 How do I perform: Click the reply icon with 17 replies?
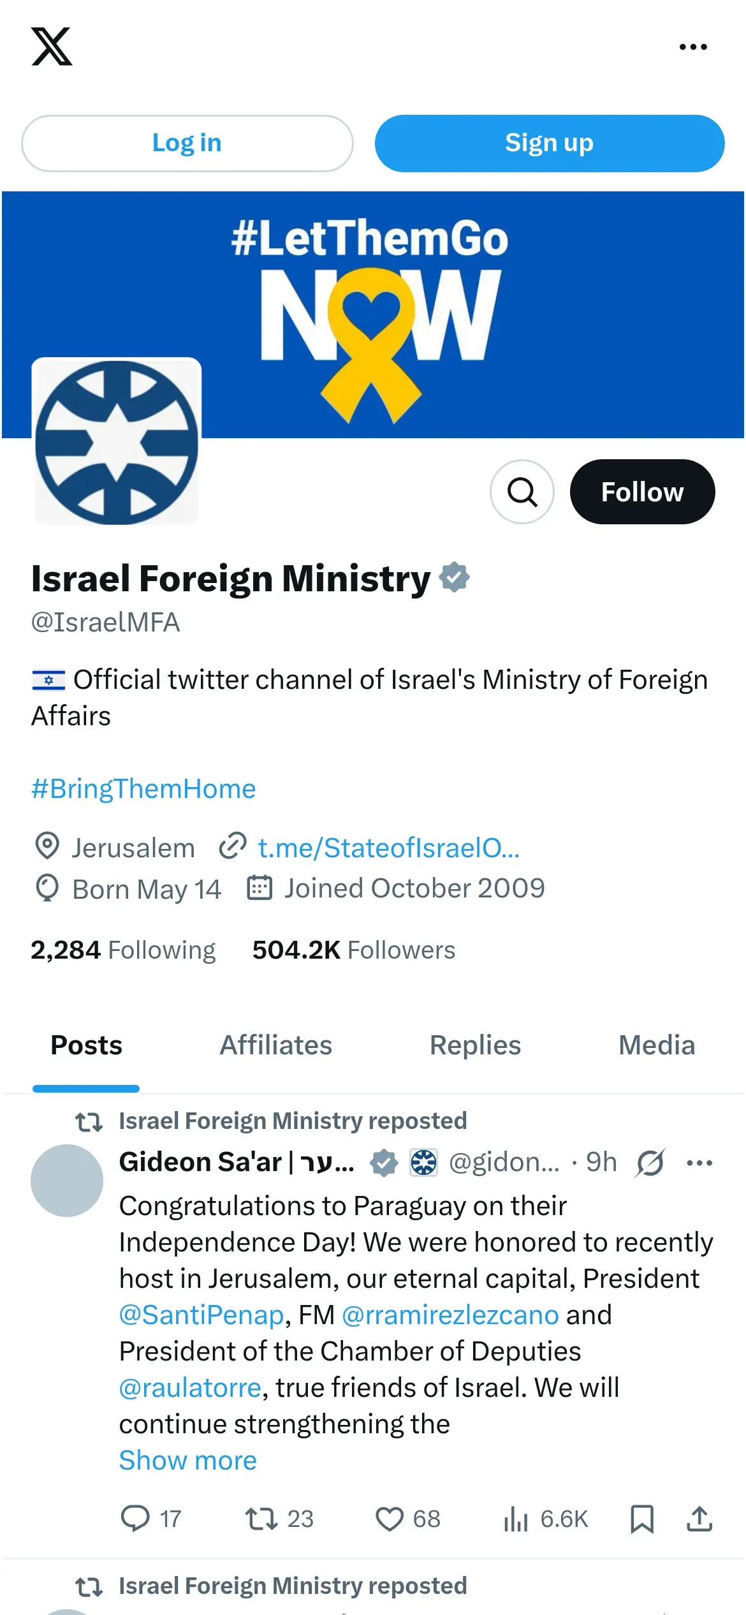click(136, 1519)
